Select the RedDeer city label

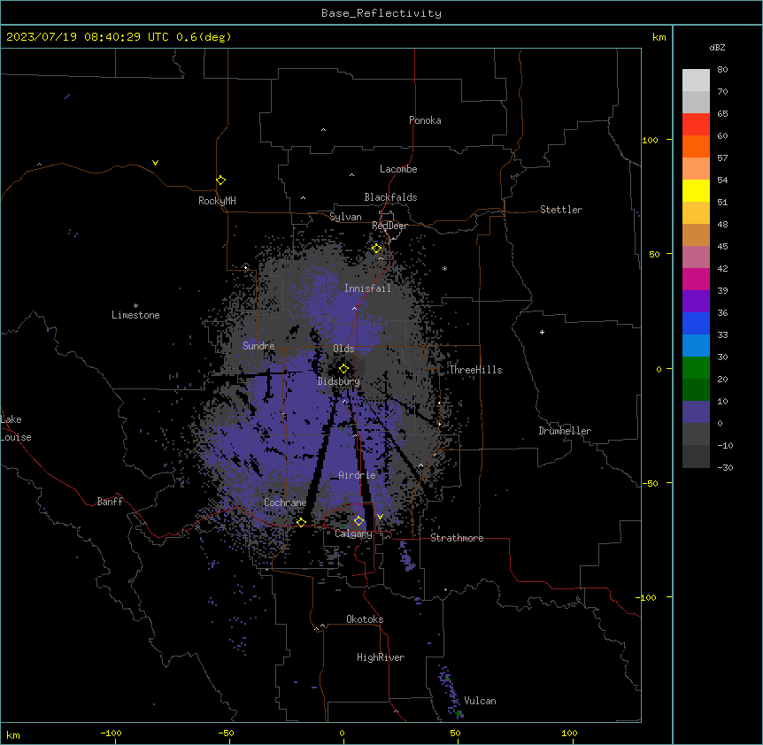(x=389, y=226)
